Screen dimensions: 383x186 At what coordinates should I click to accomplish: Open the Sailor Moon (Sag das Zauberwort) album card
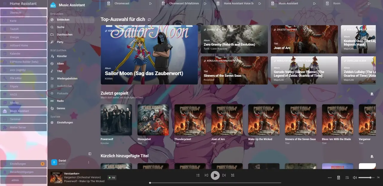click(x=149, y=55)
